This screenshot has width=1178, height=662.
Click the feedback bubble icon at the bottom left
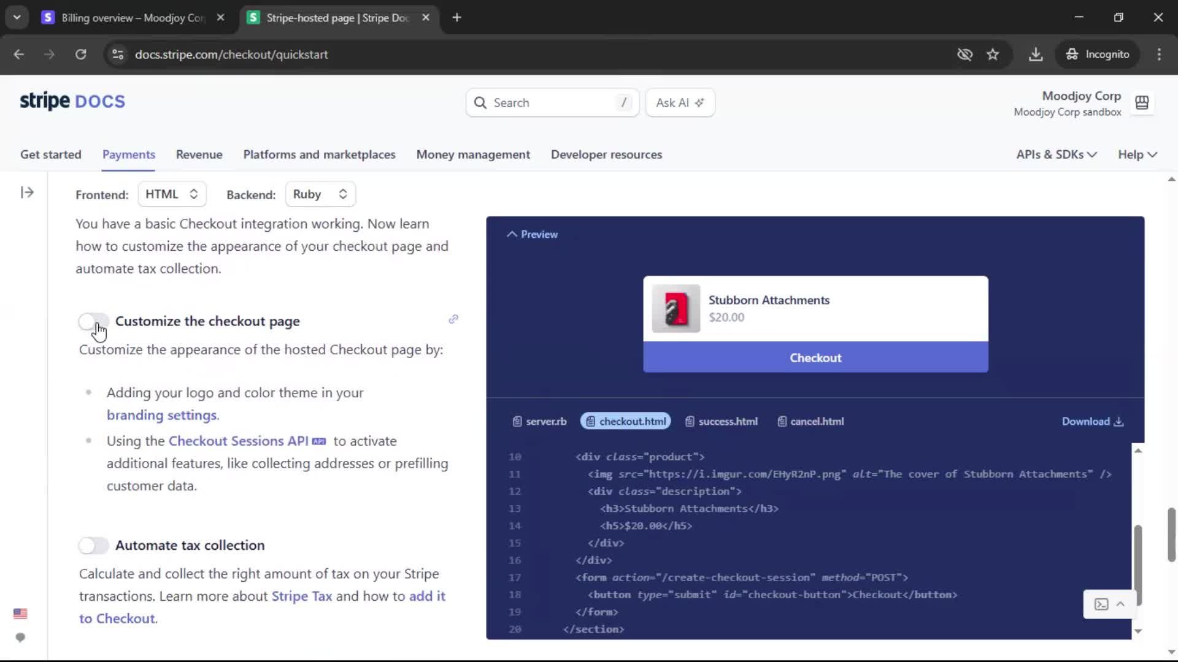(x=20, y=637)
